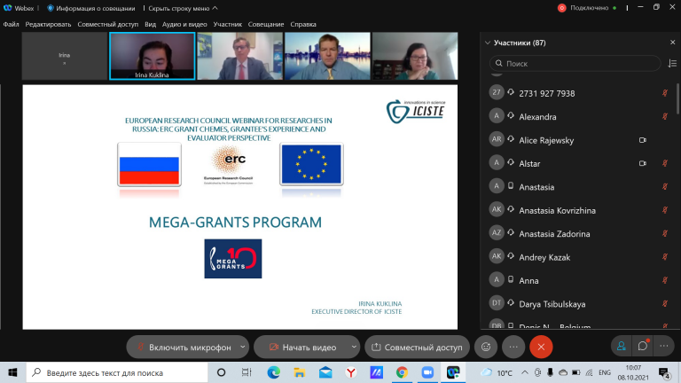Click Alice Rajewsky's camera icon

pyautogui.click(x=643, y=140)
